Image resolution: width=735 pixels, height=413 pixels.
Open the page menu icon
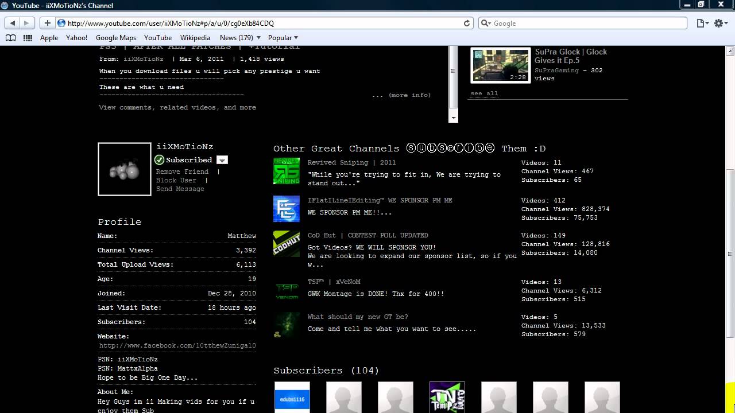[702, 23]
